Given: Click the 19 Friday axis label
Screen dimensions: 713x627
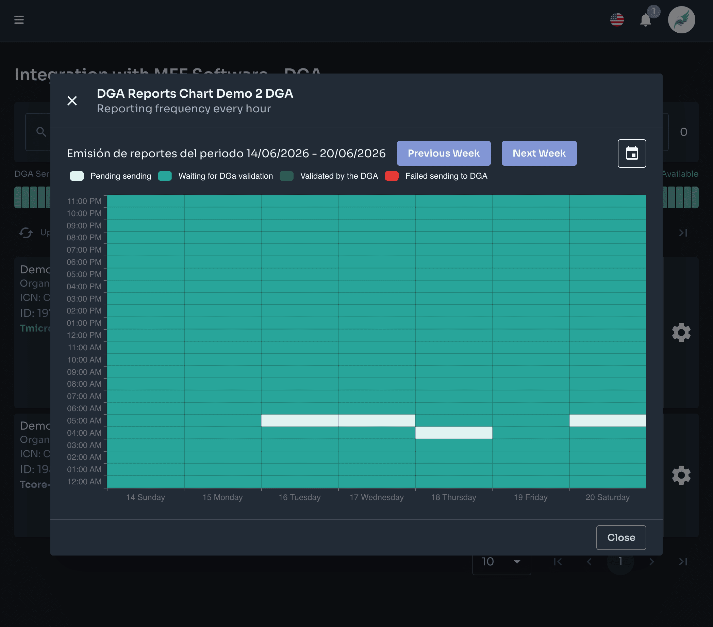Looking at the screenshot, I should click(531, 497).
